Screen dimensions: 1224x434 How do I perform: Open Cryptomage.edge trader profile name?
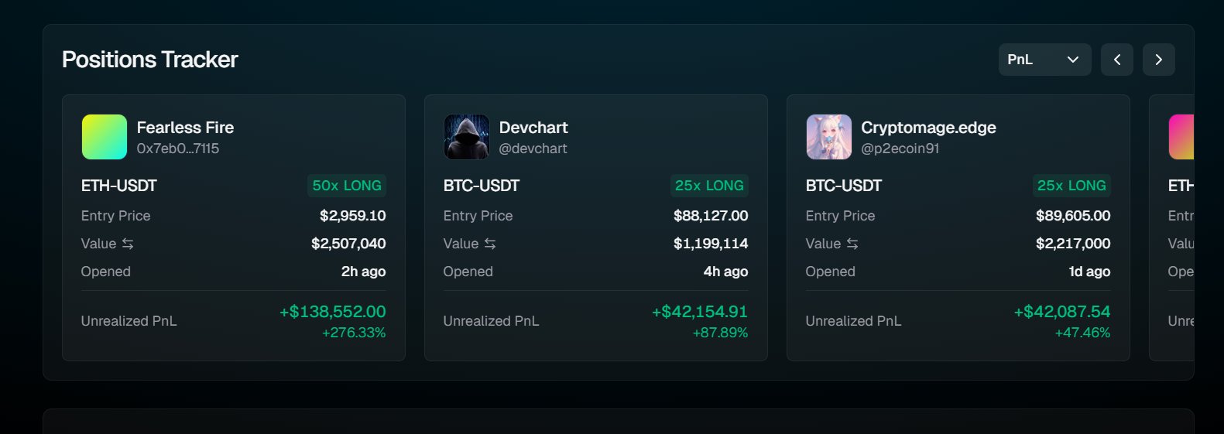pyautogui.click(x=928, y=128)
